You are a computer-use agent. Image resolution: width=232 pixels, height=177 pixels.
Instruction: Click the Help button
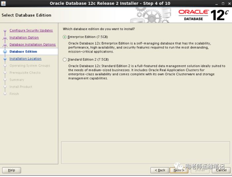coord(12,170)
